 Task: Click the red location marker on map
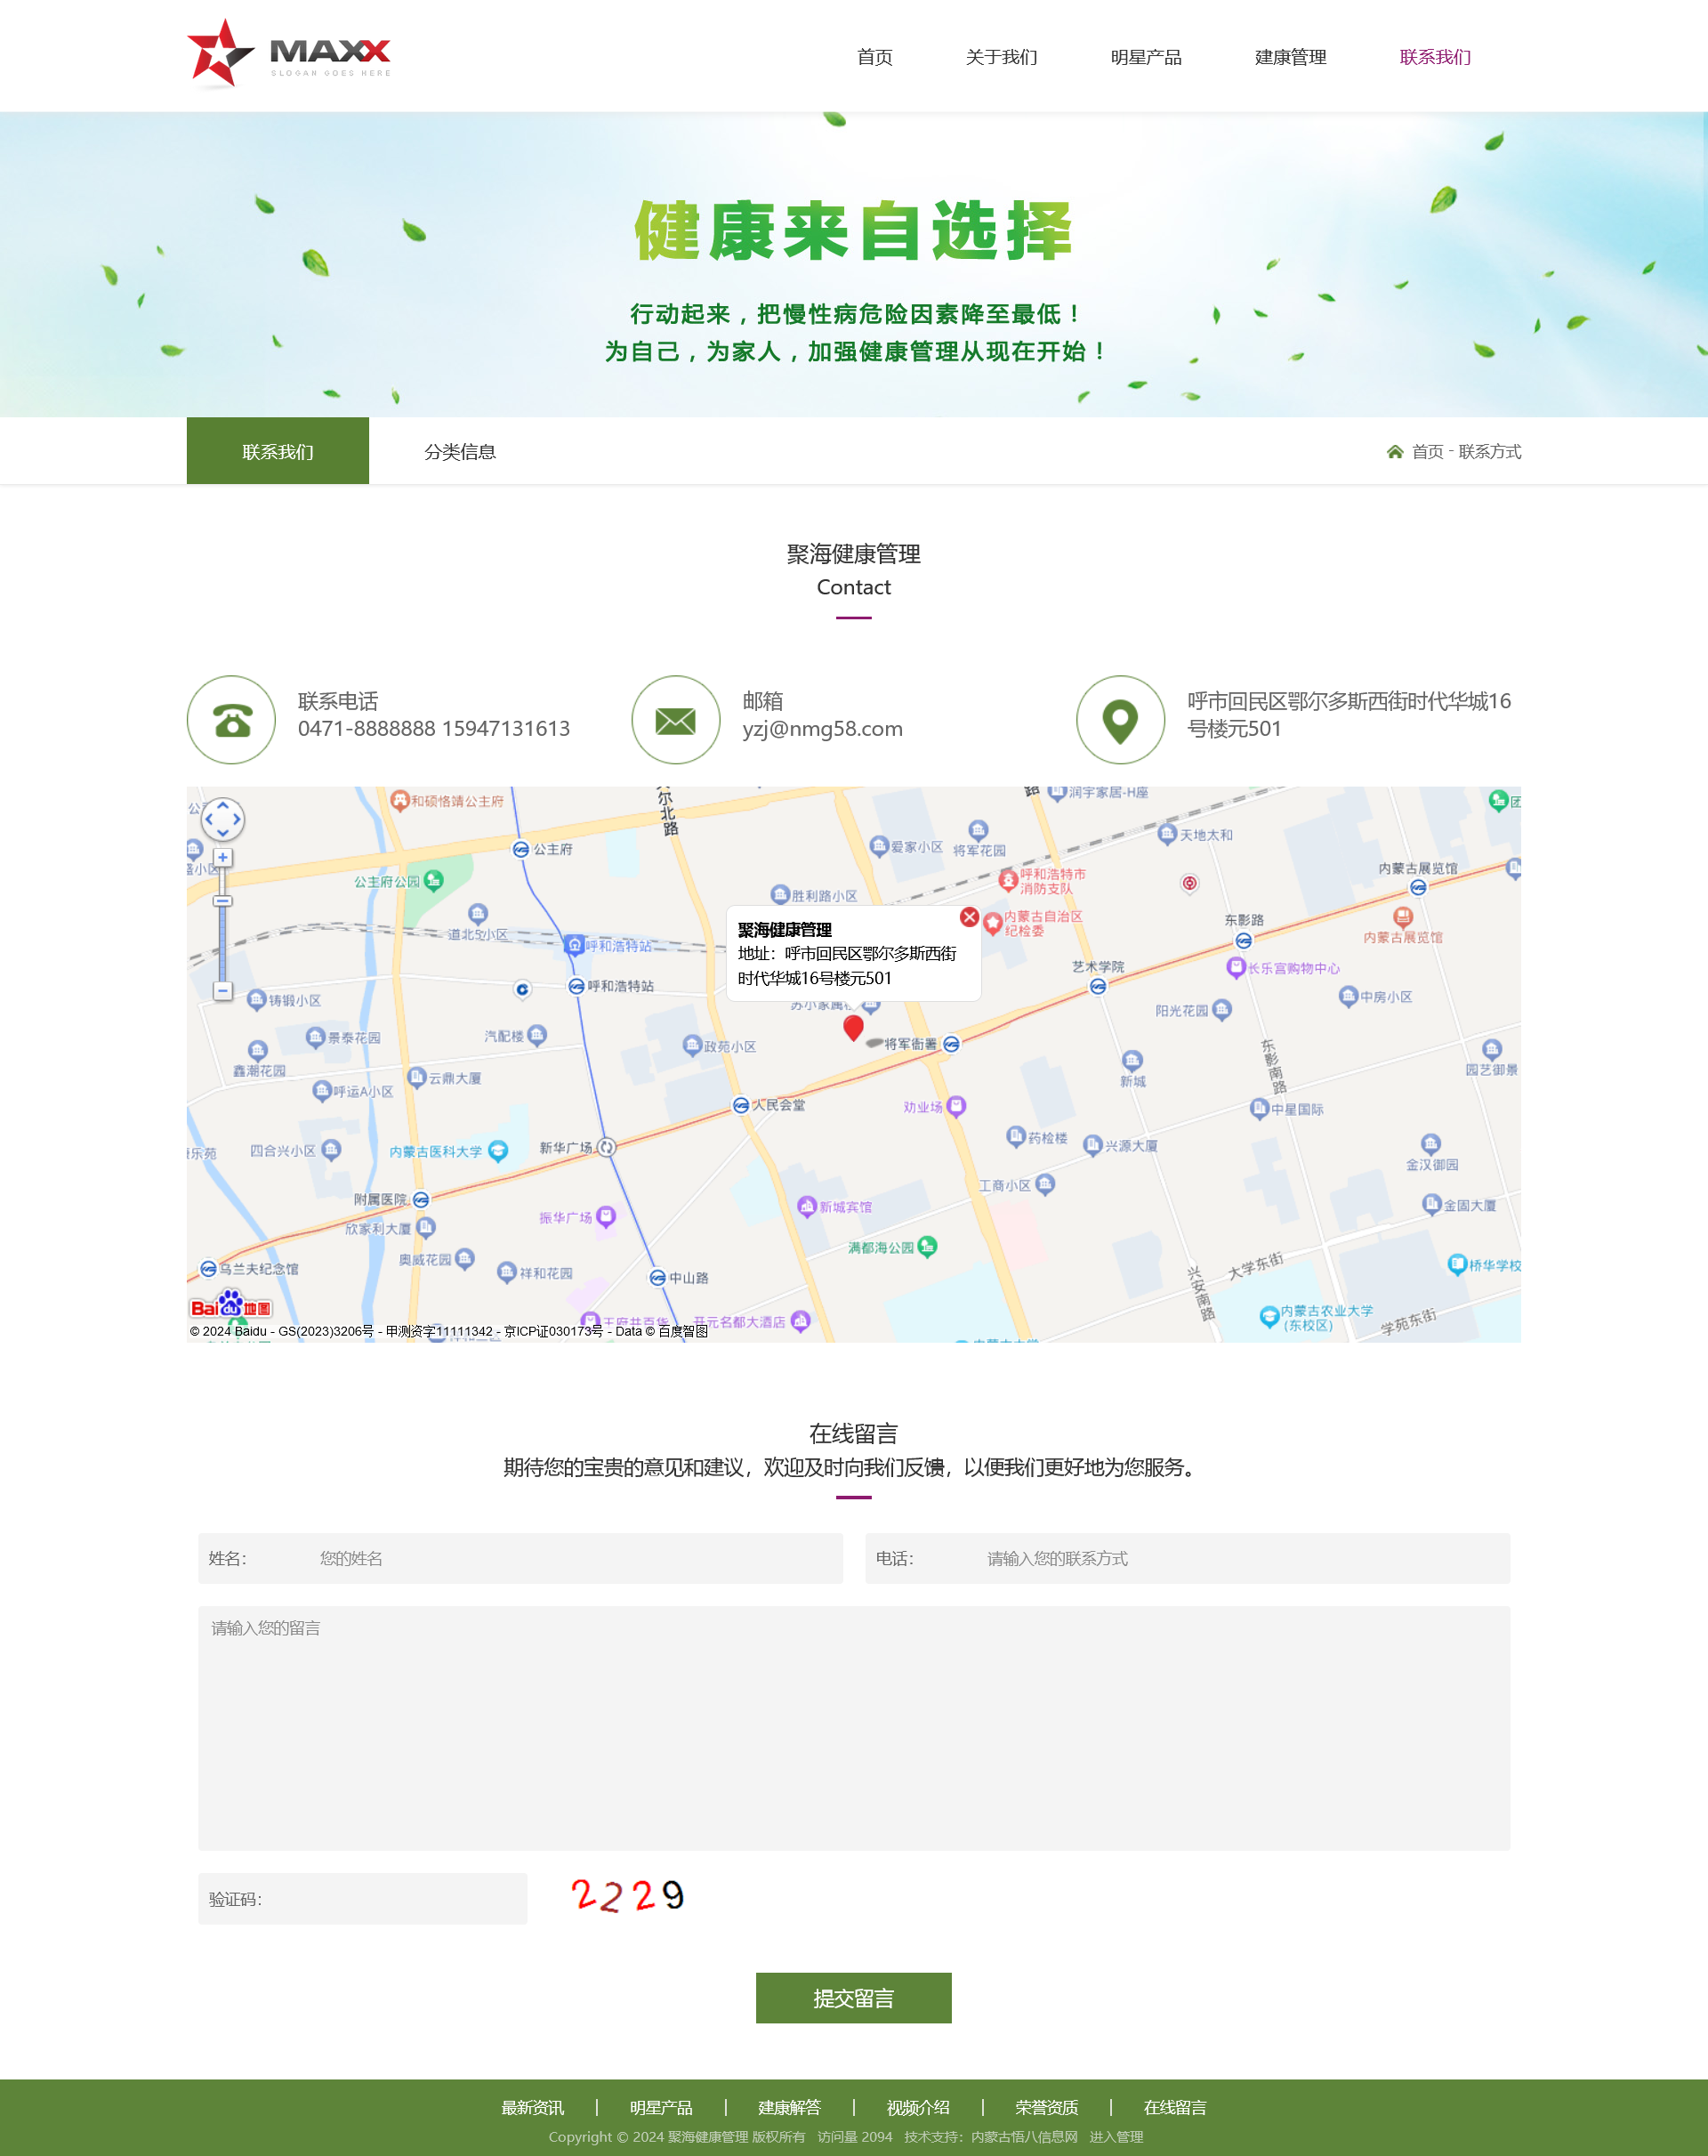click(853, 1027)
